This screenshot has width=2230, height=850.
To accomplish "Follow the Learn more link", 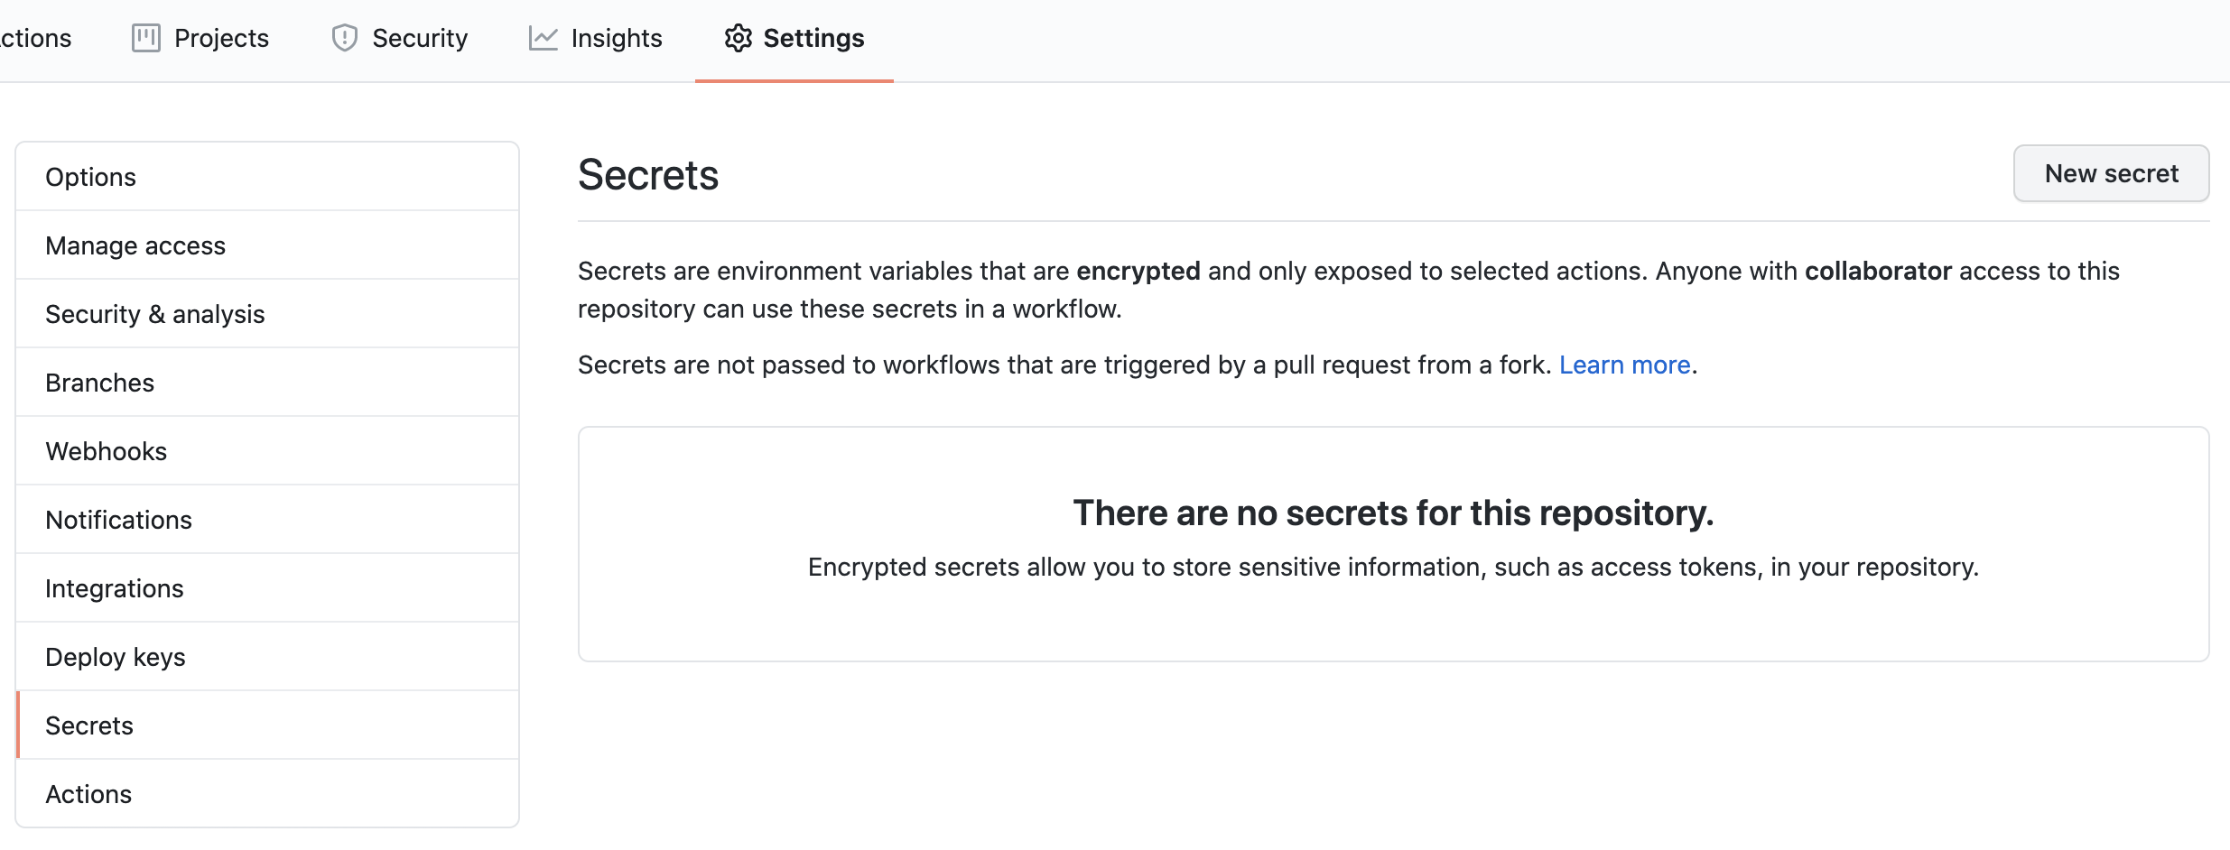I will click(1624, 365).
